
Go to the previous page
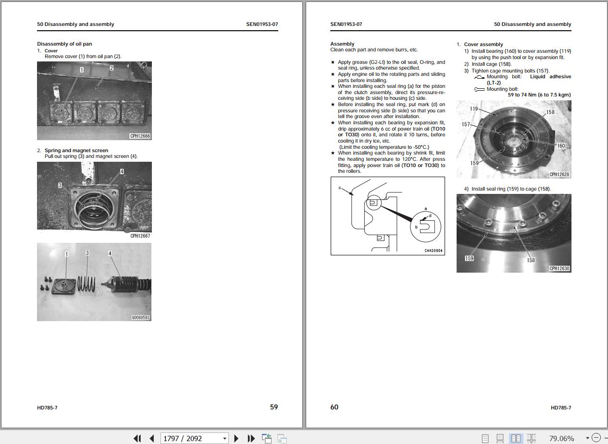point(152,438)
